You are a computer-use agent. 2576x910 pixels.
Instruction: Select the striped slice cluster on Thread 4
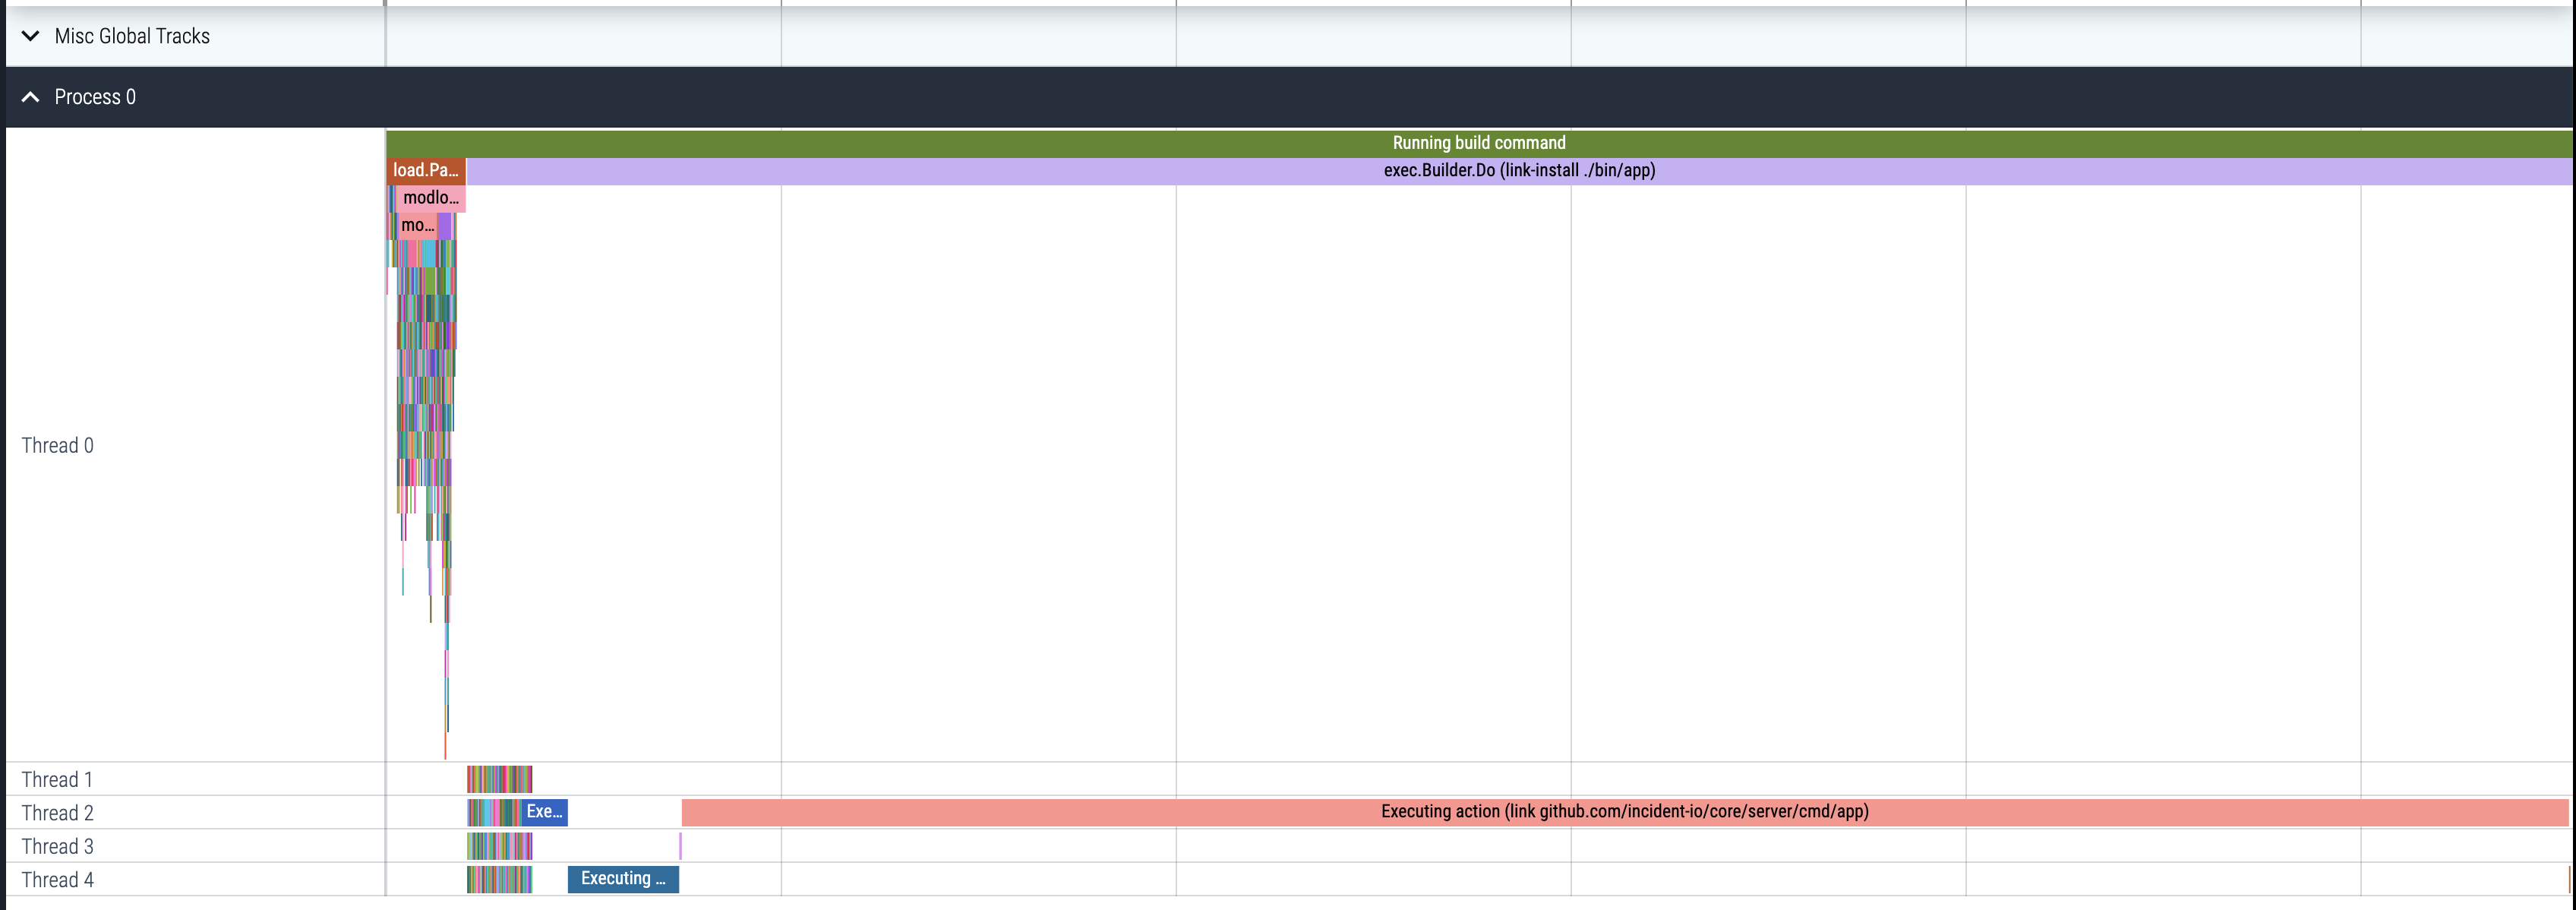click(x=499, y=879)
